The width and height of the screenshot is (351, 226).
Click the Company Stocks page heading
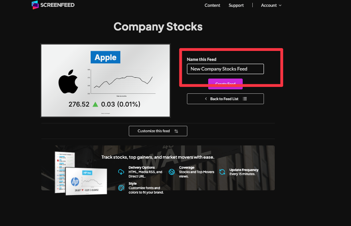158,27
